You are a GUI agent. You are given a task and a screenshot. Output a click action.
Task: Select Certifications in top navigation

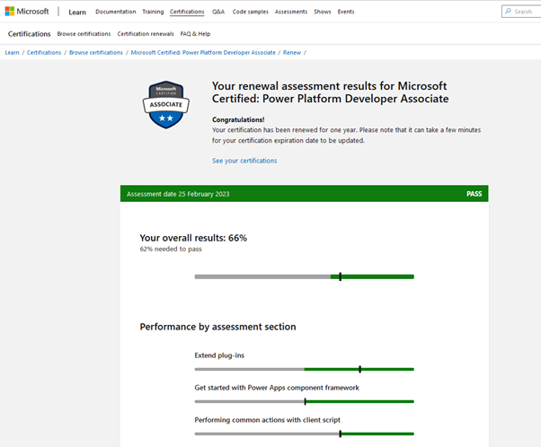187,12
